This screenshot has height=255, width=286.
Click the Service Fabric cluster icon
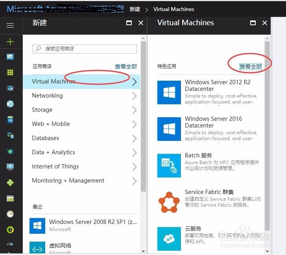(x=169, y=202)
